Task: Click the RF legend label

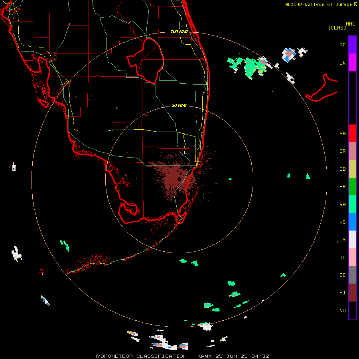Action: [x=342, y=45]
